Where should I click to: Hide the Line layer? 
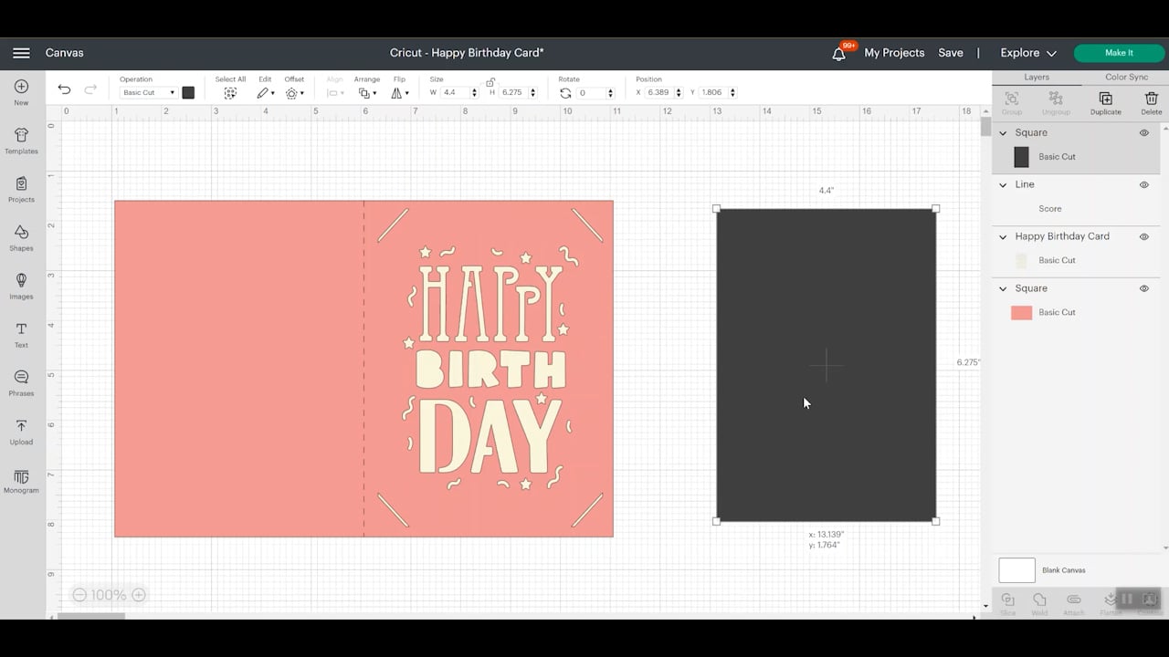point(1143,185)
